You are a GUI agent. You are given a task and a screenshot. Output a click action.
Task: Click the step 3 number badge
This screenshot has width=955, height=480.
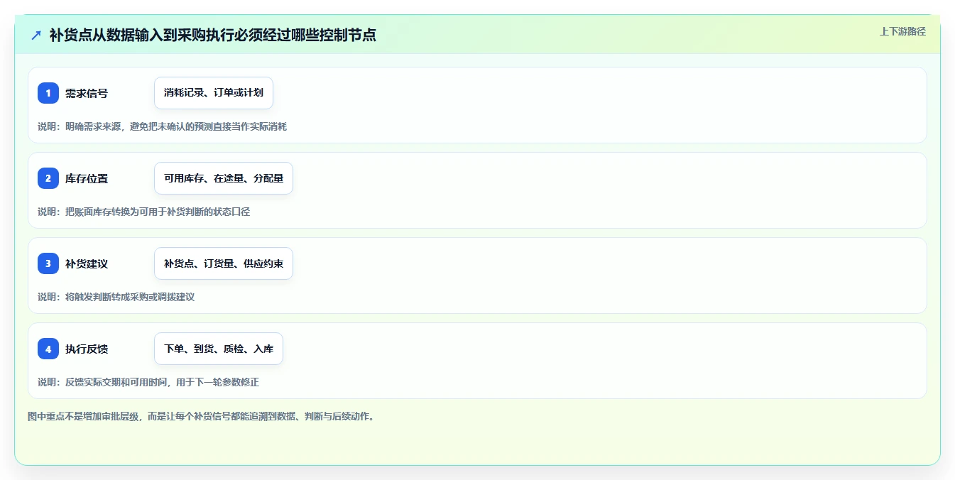tap(48, 263)
